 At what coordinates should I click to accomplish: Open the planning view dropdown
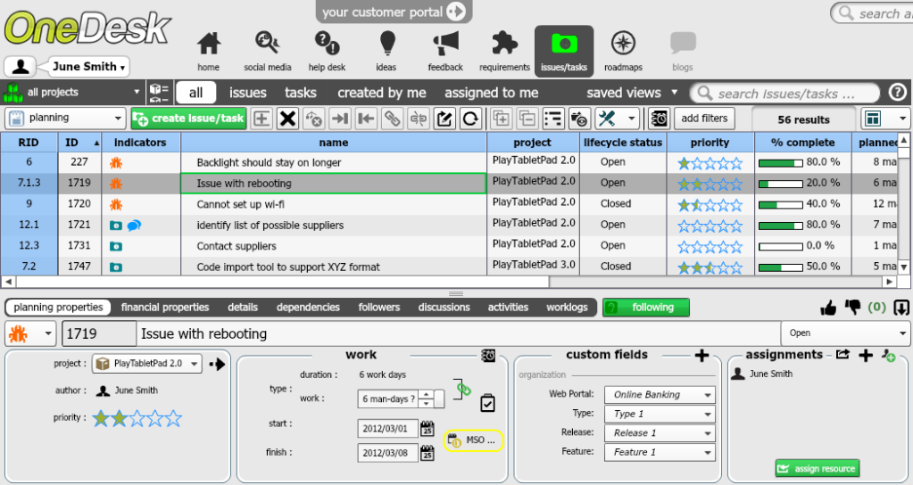(x=66, y=118)
